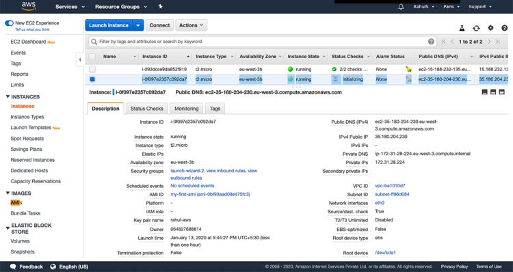The width and height of the screenshot is (513, 272).
Task: Switch to the Tags tab
Action: [215, 109]
